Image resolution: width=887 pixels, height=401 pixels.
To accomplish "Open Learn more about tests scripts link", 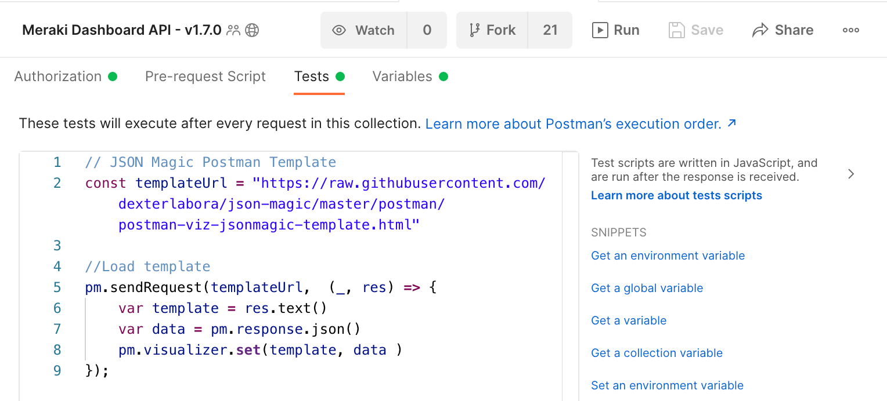I will click(676, 195).
